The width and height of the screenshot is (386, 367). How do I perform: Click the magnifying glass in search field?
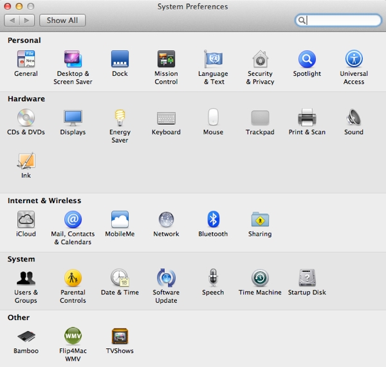click(302, 20)
